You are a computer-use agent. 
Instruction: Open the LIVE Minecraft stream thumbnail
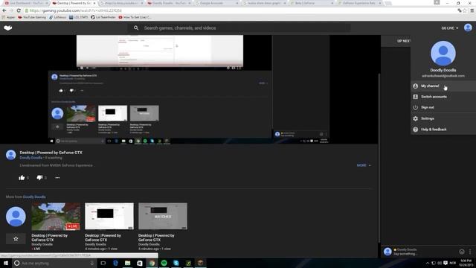(56, 217)
